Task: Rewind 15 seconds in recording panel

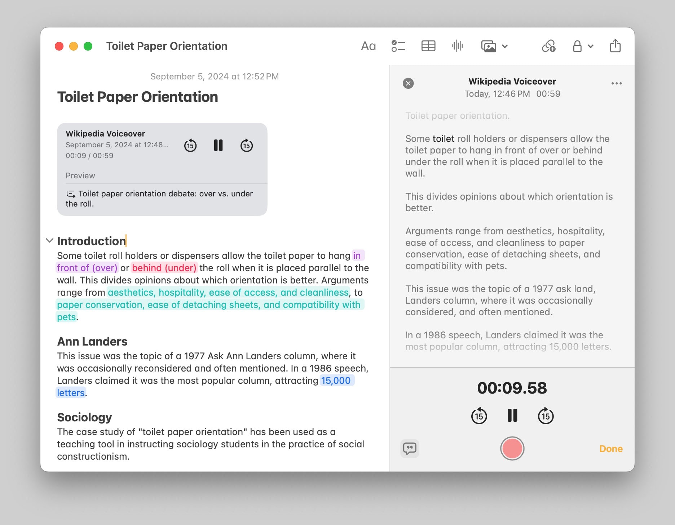Action: [x=479, y=416]
